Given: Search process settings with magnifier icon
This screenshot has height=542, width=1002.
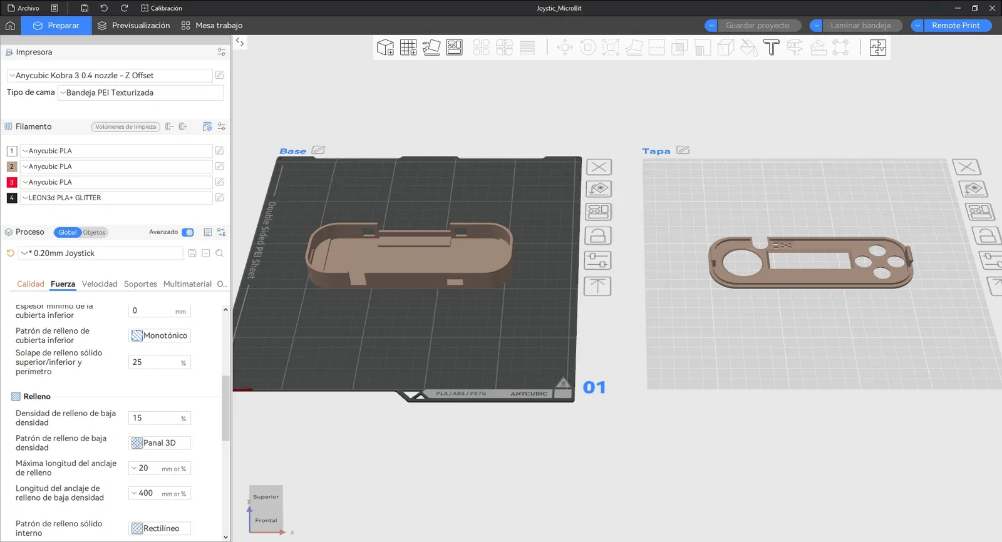Looking at the screenshot, I should coord(219,253).
